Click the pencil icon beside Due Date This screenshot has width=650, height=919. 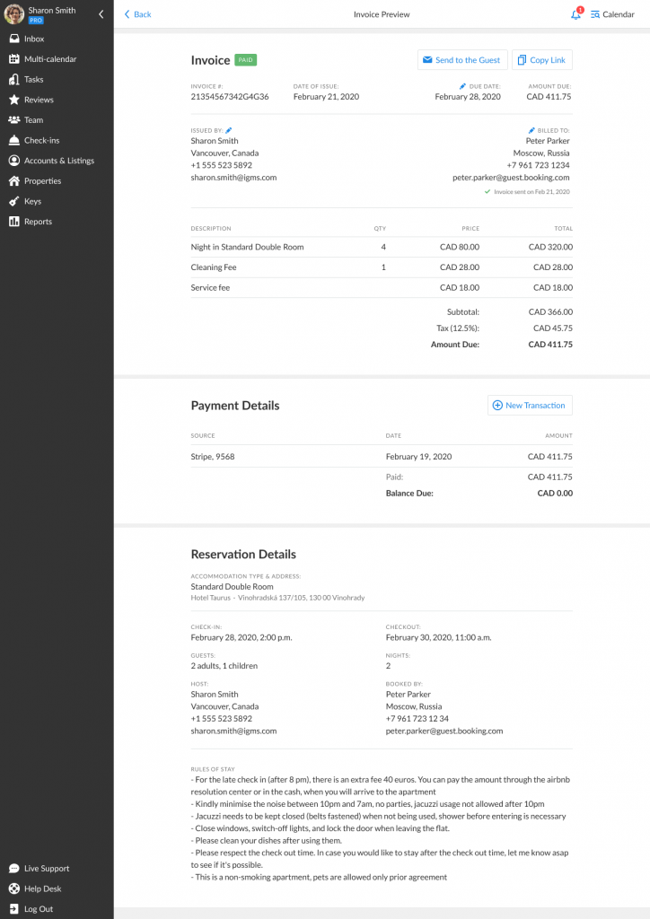(x=463, y=86)
